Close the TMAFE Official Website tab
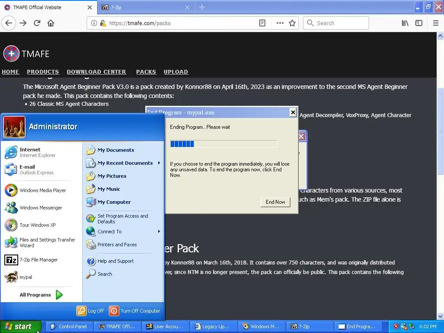Screen dimensions: 444x333 pyautogui.click(x=89, y=7)
